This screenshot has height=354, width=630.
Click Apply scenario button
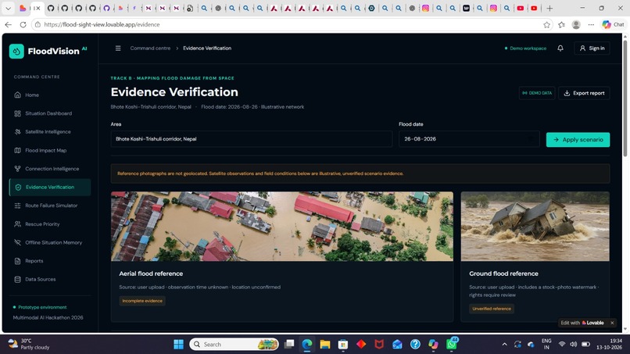coord(578,140)
